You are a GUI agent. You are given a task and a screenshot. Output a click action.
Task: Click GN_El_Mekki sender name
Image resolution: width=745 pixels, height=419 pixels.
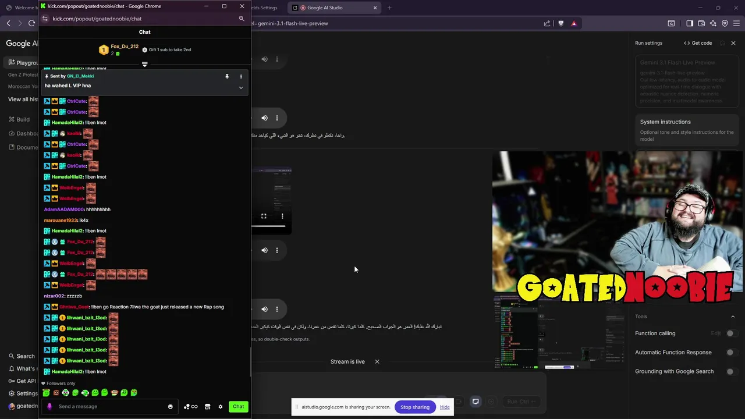80,76
